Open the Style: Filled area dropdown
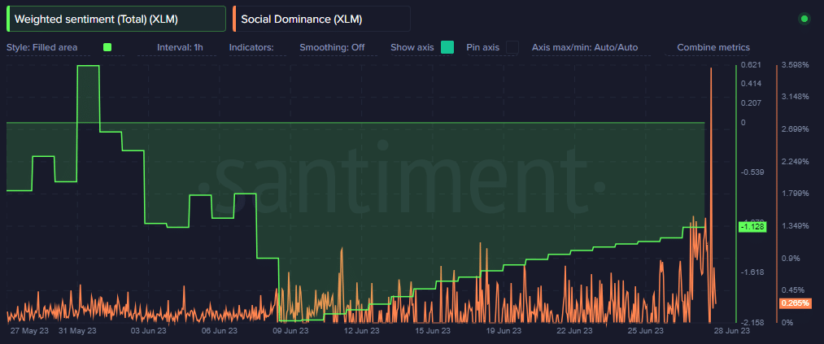This screenshot has height=344, width=824. pos(42,47)
